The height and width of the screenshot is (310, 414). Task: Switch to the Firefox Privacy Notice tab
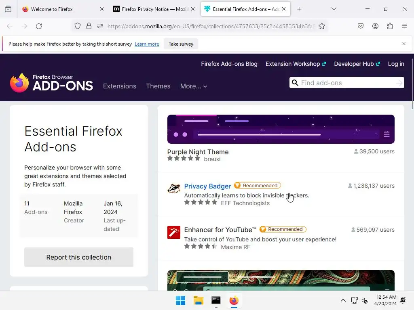pos(154,9)
